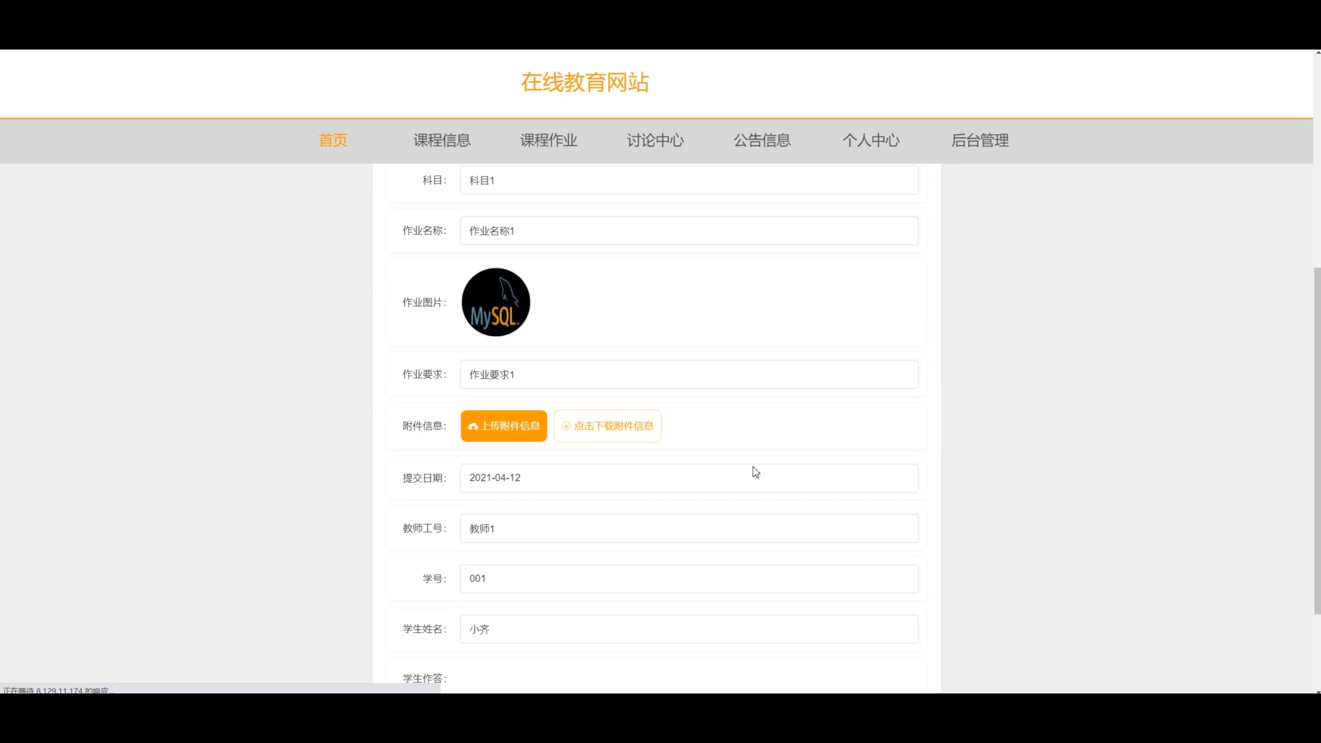Open the 课程作业 menu item
This screenshot has width=1321, height=743.
pyautogui.click(x=548, y=140)
